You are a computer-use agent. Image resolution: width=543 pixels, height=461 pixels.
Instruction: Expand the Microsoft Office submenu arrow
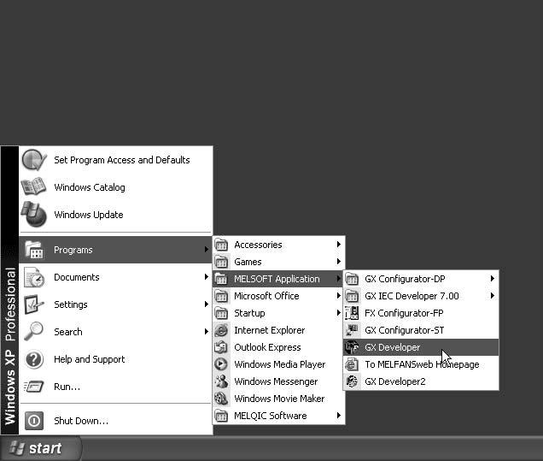[x=339, y=296]
